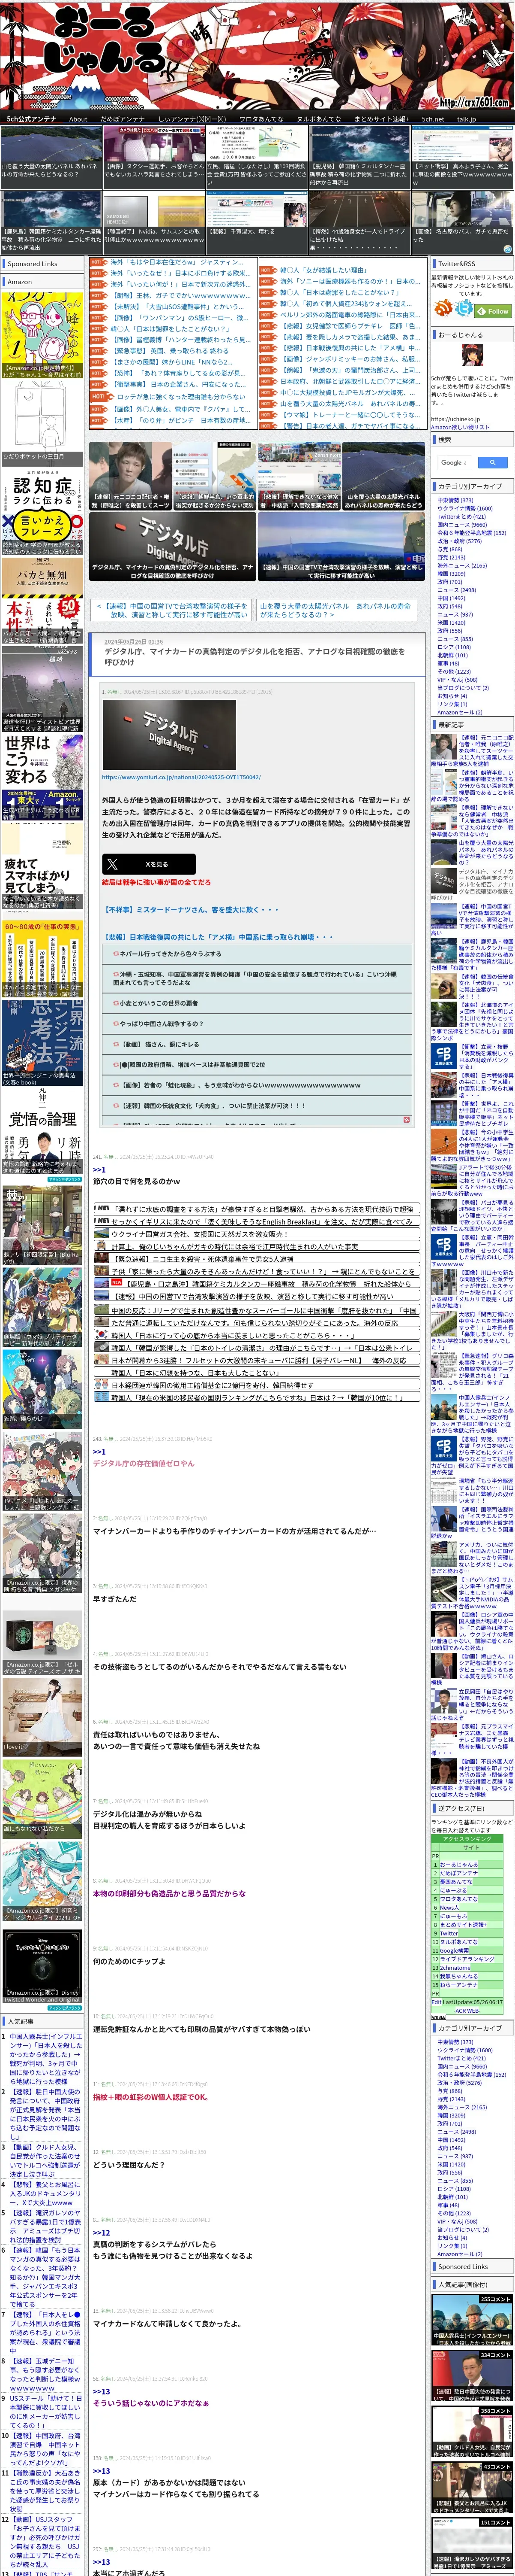Open the About nav item
This screenshot has width=515, height=2576.
point(78,119)
